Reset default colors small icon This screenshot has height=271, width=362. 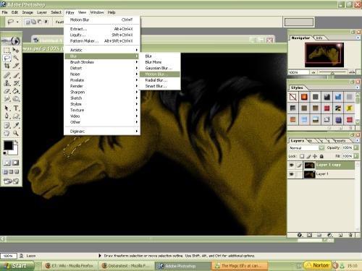[x=5, y=153]
